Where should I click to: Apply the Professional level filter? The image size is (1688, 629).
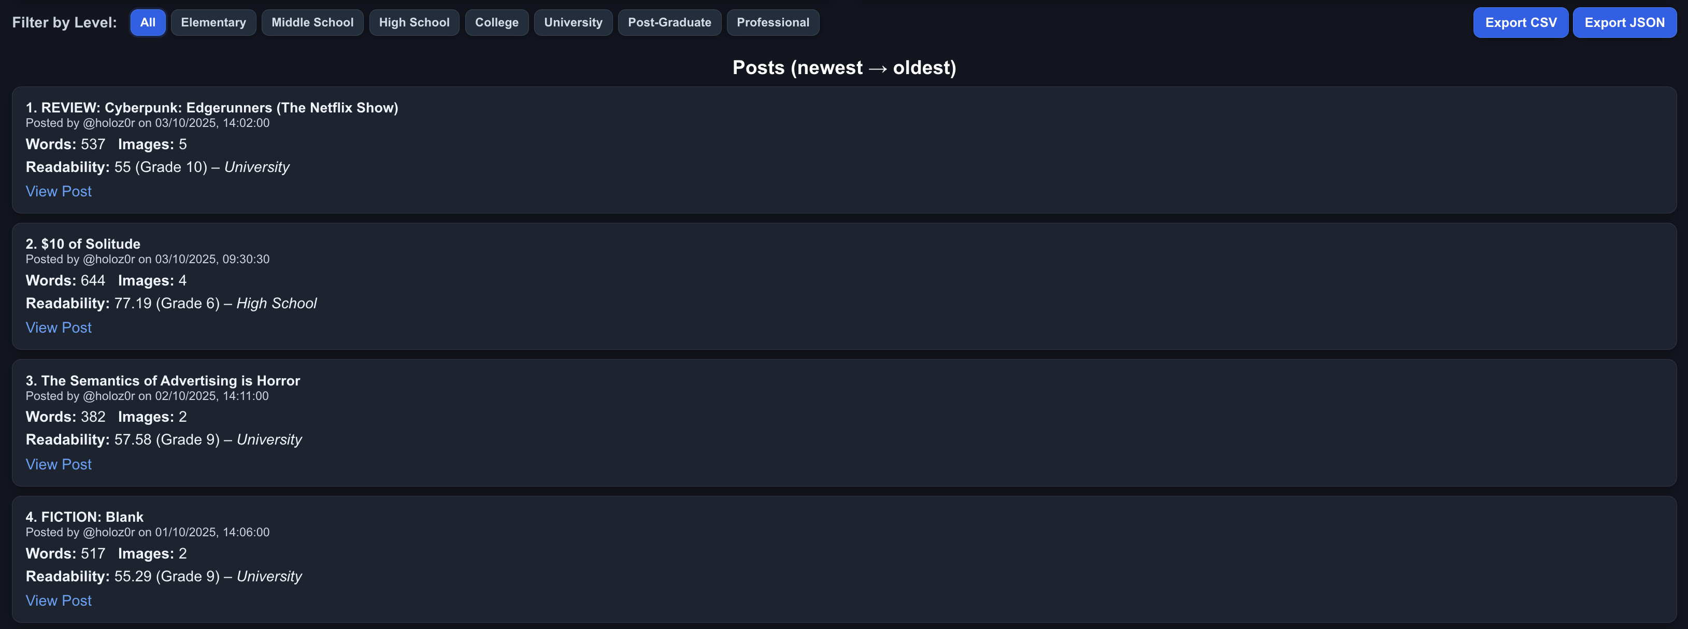(773, 22)
